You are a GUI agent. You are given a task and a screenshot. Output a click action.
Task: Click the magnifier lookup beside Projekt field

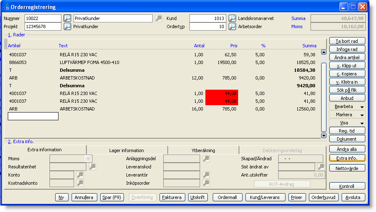click(68, 26)
